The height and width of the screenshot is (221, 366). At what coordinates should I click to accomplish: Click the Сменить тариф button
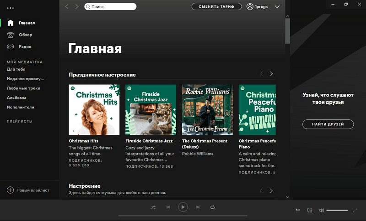pyautogui.click(x=216, y=7)
